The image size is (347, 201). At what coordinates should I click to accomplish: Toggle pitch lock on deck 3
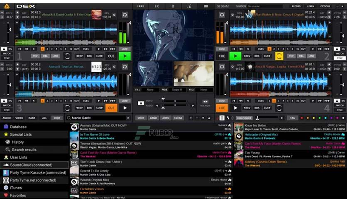4,101
